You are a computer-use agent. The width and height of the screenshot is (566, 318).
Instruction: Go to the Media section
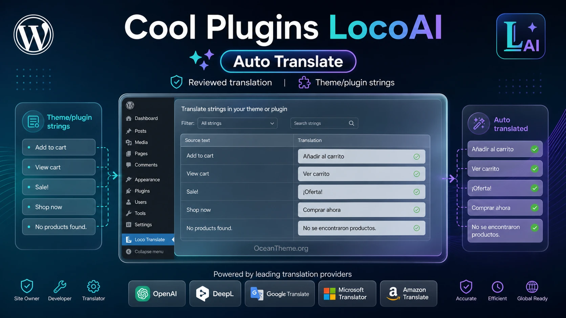click(141, 142)
